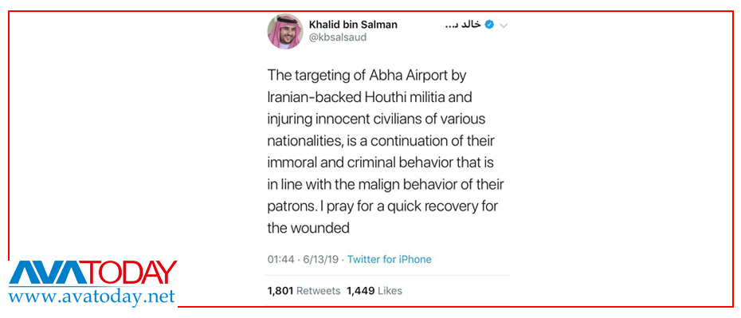Open Khalid bin Salman's profile avatar

click(285, 31)
